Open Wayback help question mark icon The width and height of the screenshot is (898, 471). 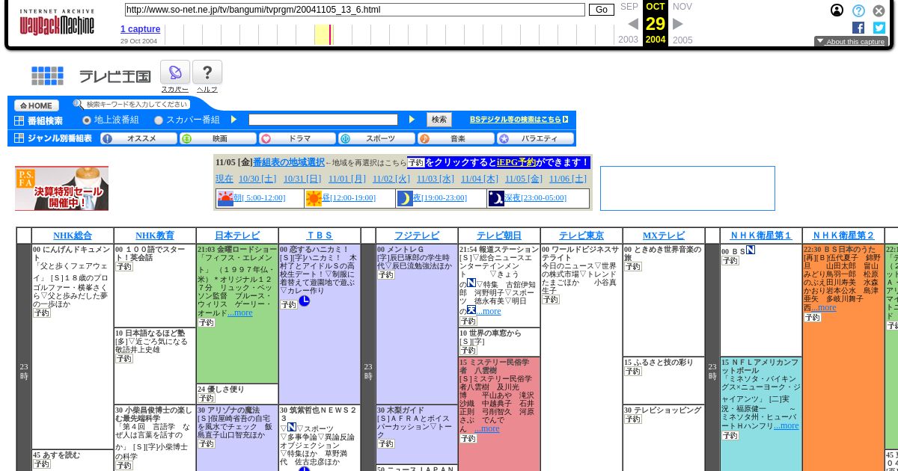[858, 10]
